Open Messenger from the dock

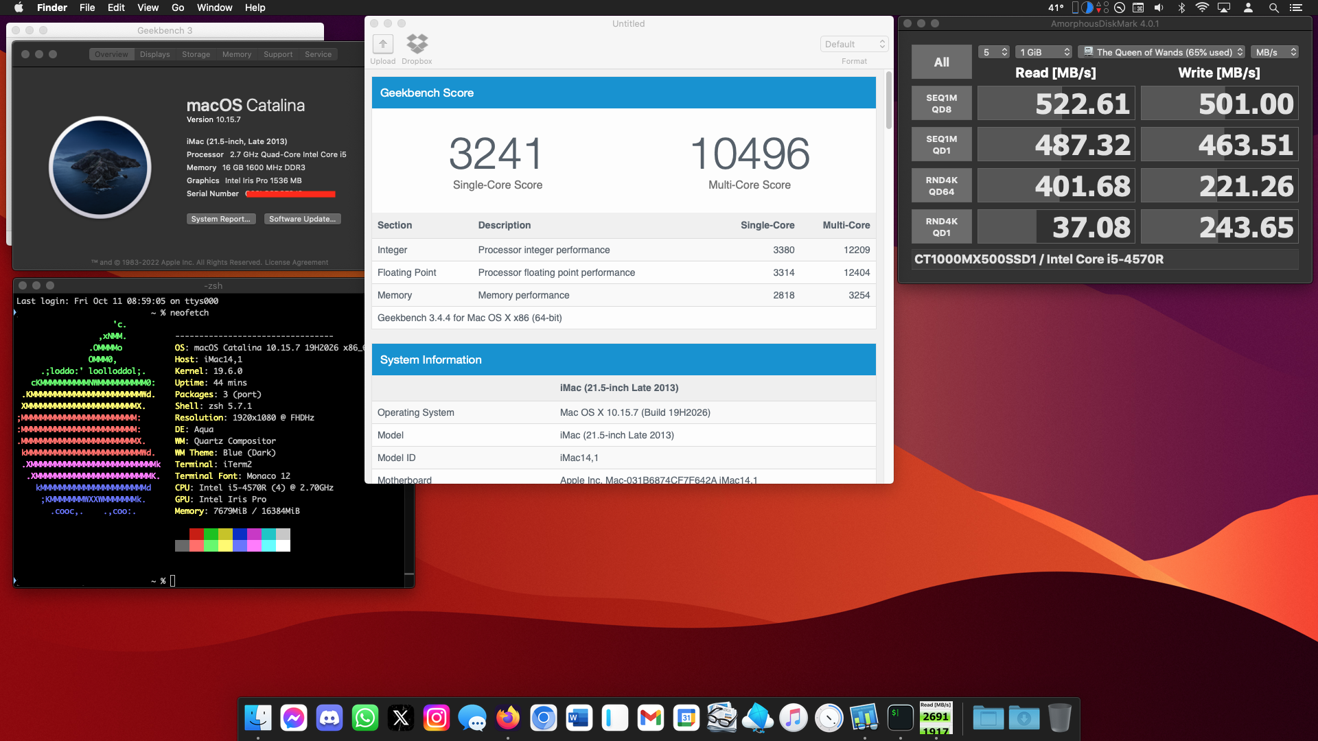(x=294, y=718)
